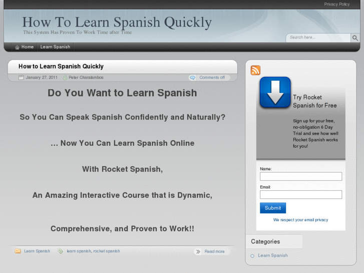Click the Read more link

(214, 251)
